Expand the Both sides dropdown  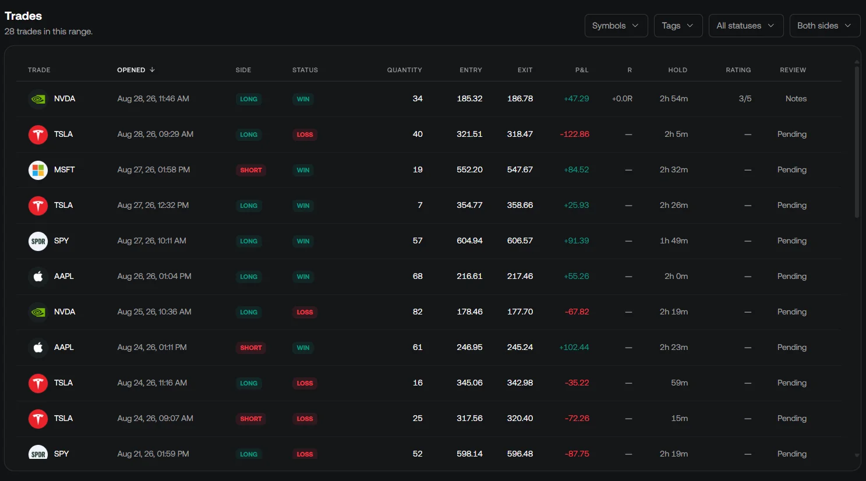[x=825, y=26]
